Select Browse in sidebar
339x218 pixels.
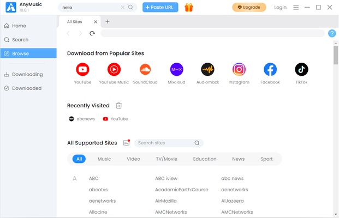28,53
